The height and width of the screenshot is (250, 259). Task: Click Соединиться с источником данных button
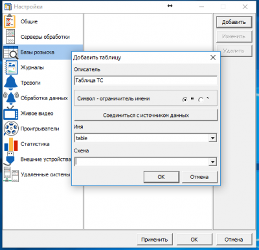[x=146, y=115]
